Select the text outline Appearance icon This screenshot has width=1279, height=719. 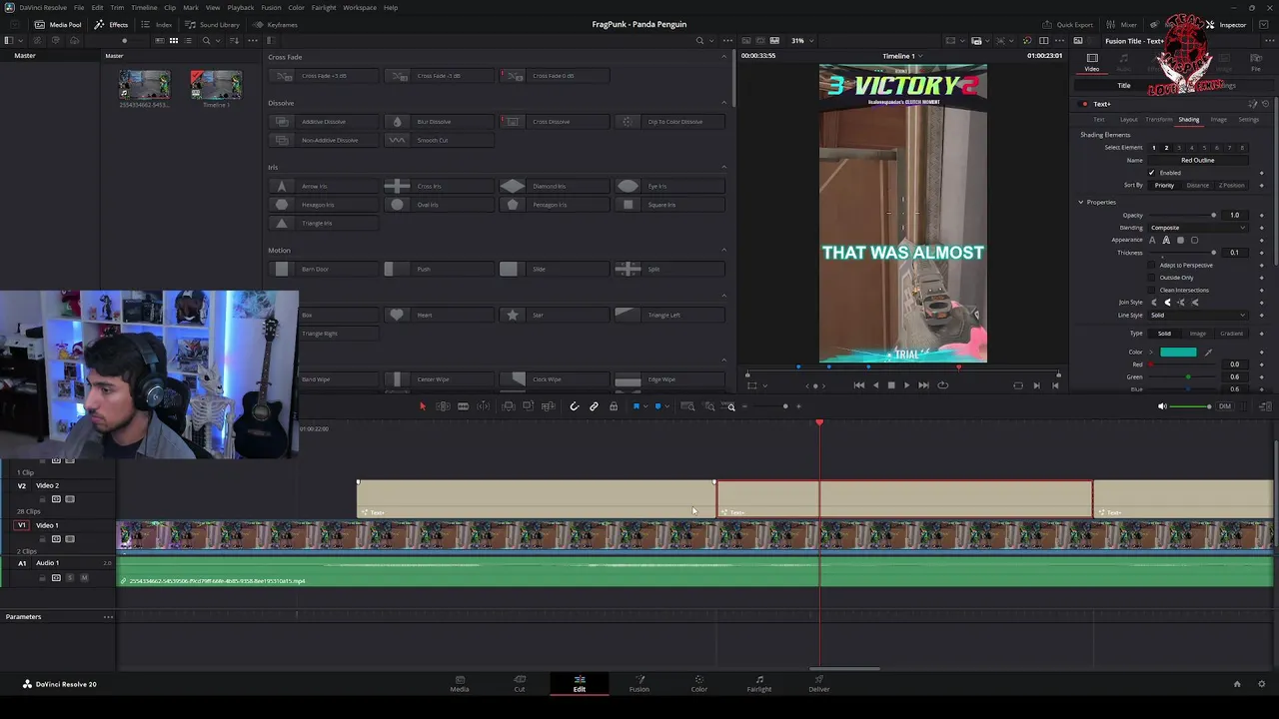click(1166, 241)
